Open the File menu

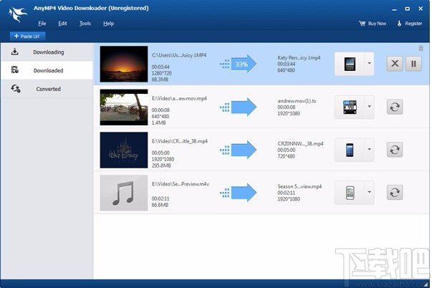(42, 24)
